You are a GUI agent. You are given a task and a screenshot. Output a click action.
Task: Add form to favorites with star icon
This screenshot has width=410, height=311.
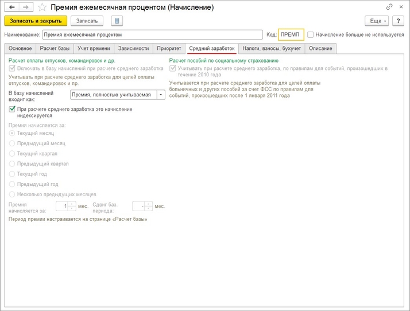point(41,7)
